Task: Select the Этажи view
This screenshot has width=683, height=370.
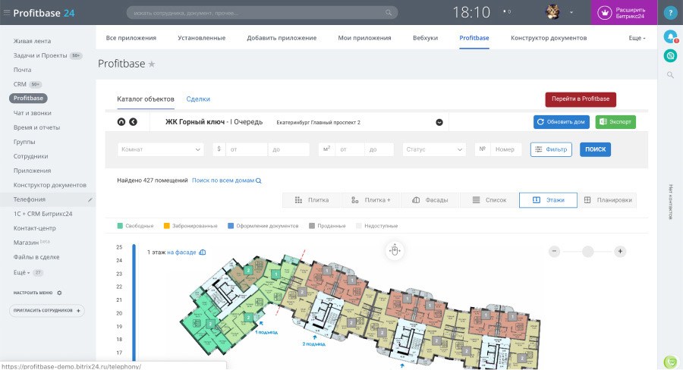Action: coord(549,200)
